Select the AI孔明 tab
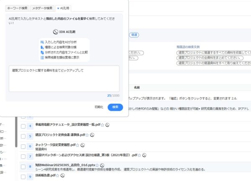Image resolution: width=251 pixels, height=181 pixels. 63,8
